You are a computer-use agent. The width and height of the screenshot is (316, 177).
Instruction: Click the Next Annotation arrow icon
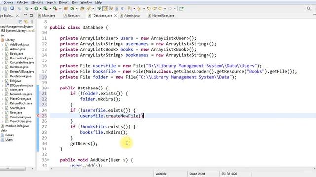coord(129,9)
